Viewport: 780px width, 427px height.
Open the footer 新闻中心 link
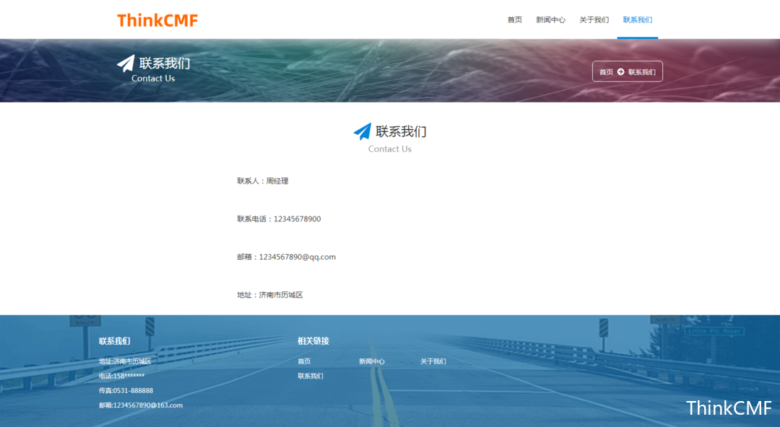point(371,361)
